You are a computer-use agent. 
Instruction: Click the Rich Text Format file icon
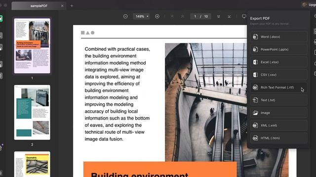click(255, 88)
